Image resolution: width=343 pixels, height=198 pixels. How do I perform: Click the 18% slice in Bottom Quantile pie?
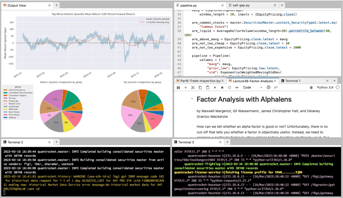pos(54,98)
